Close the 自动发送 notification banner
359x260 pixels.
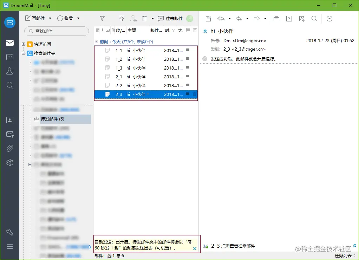(x=195, y=248)
